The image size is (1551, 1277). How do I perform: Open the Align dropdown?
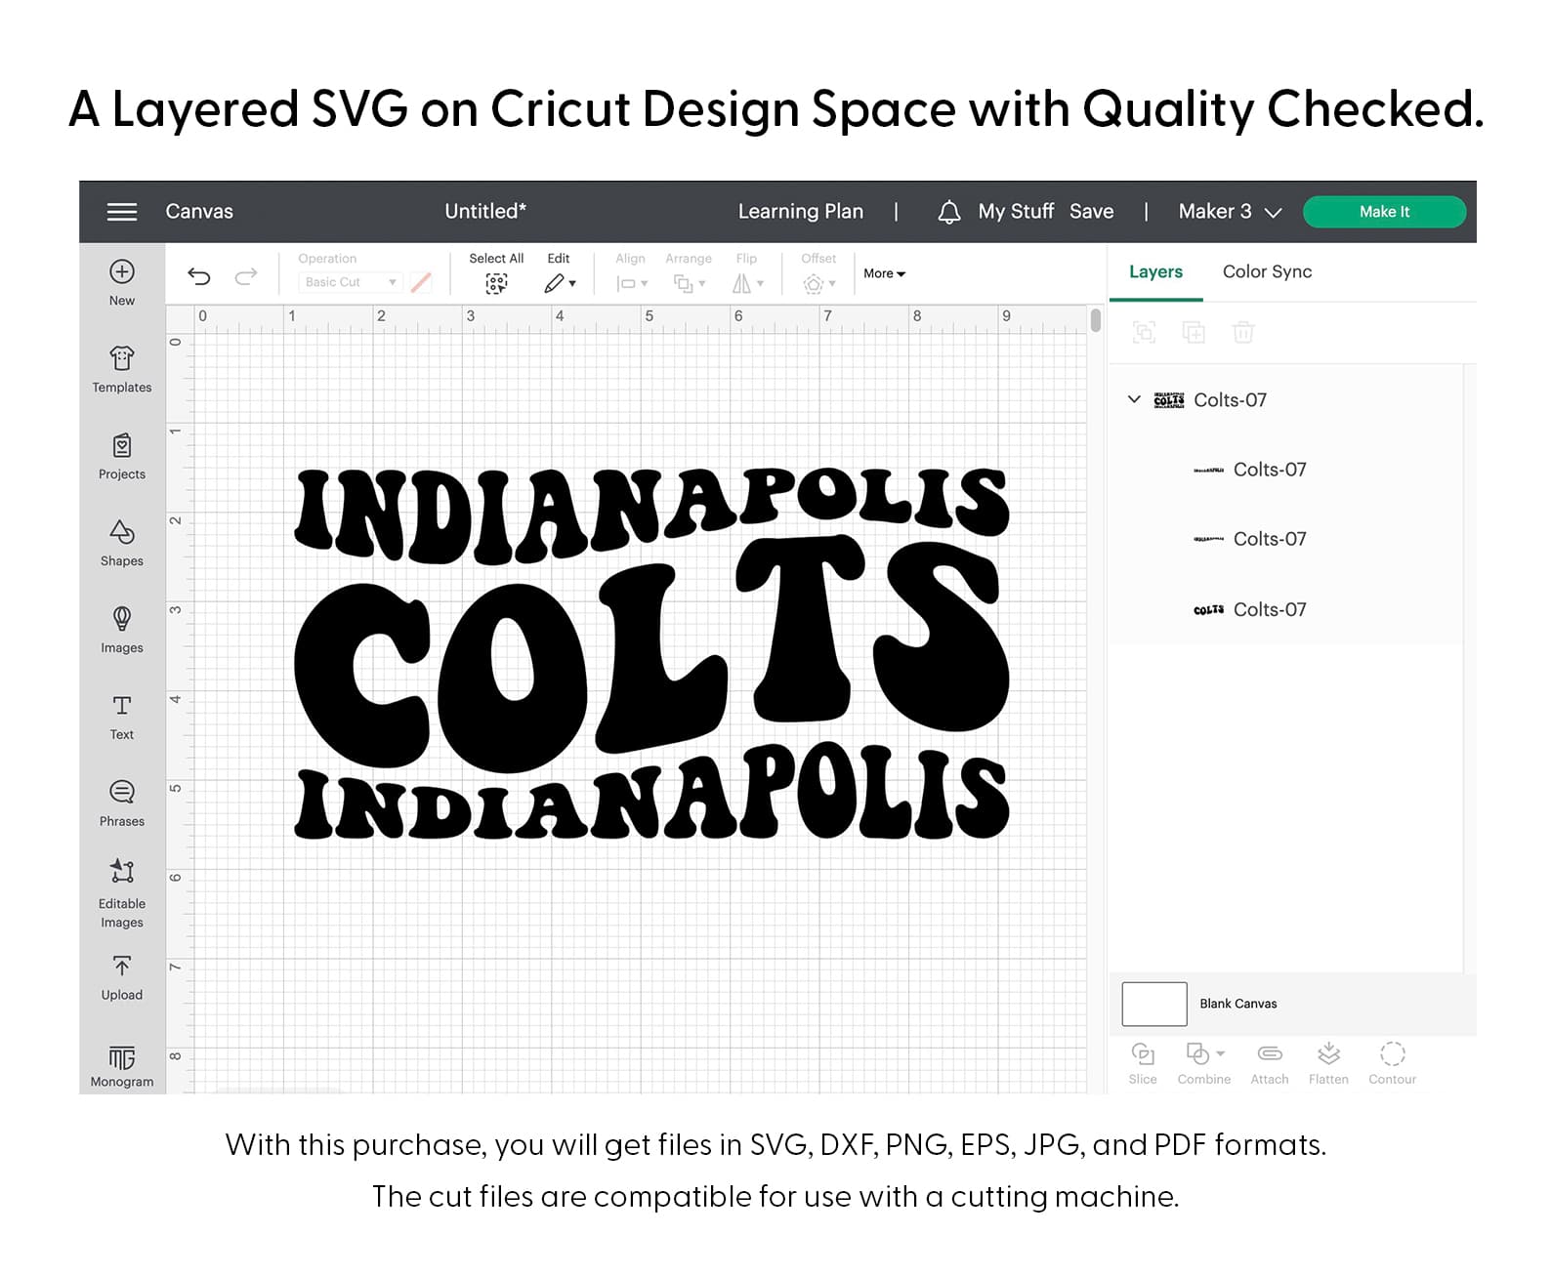632,284
